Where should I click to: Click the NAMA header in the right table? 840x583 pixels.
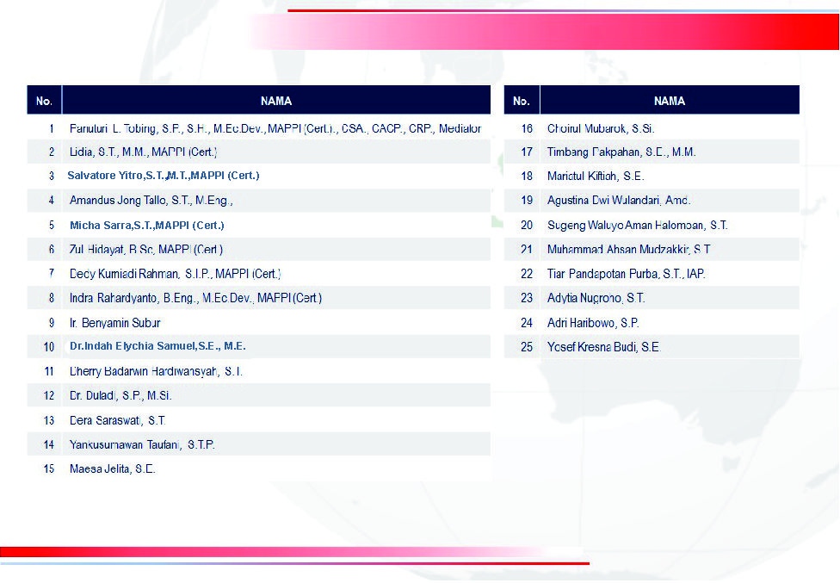coord(669,101)
